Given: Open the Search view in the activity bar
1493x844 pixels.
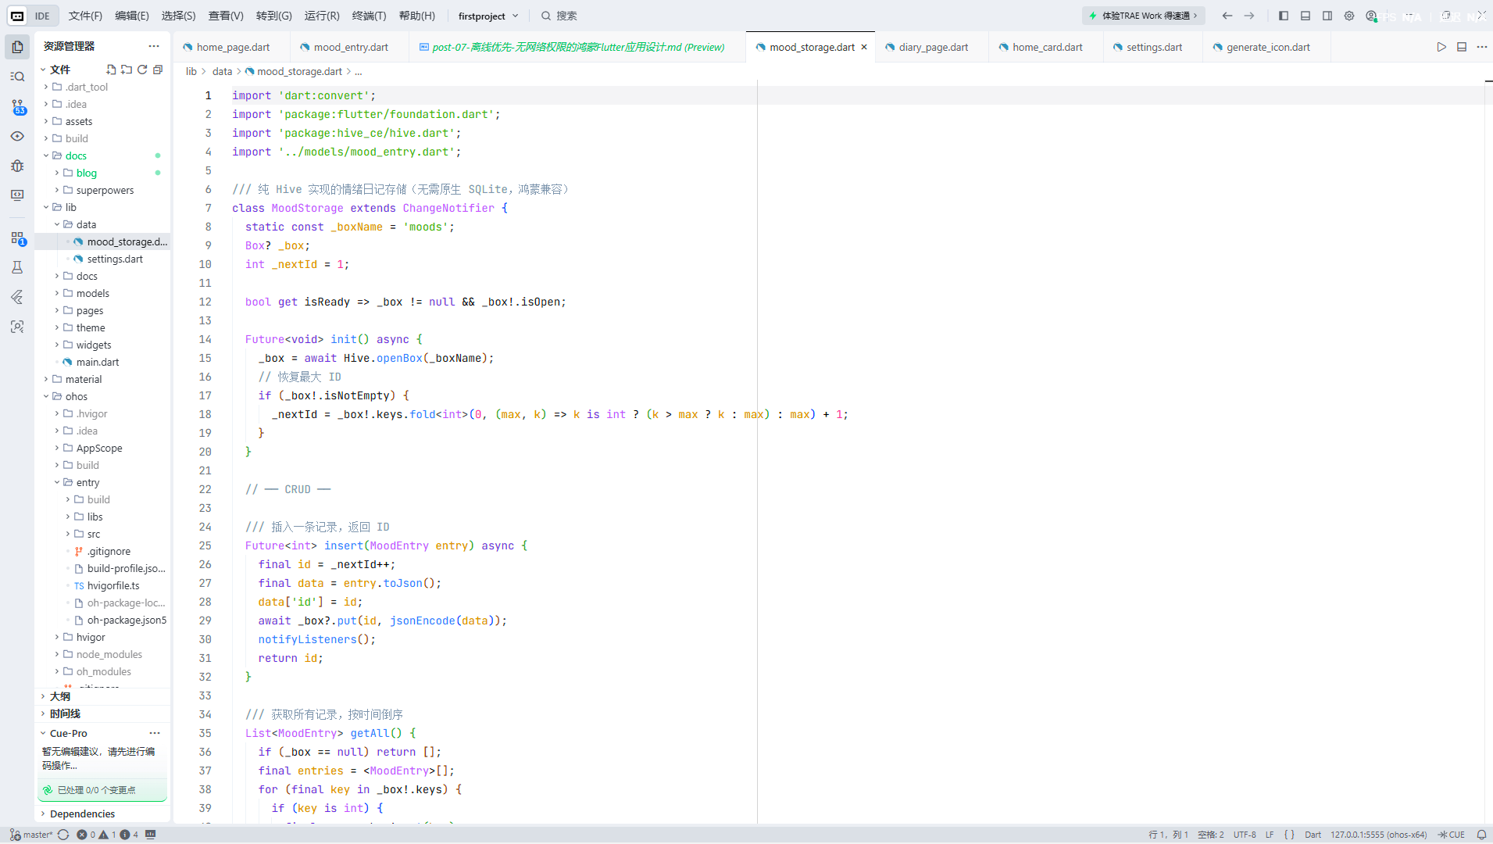Looking at the screenshot, I should tap(17, 77).
